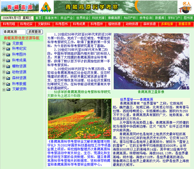Expand the 动物资源 tree node
194x169 pixels.
point(4,72)
